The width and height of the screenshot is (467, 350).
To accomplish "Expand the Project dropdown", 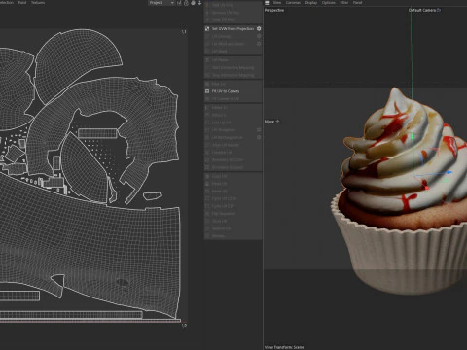I will 162,3.
